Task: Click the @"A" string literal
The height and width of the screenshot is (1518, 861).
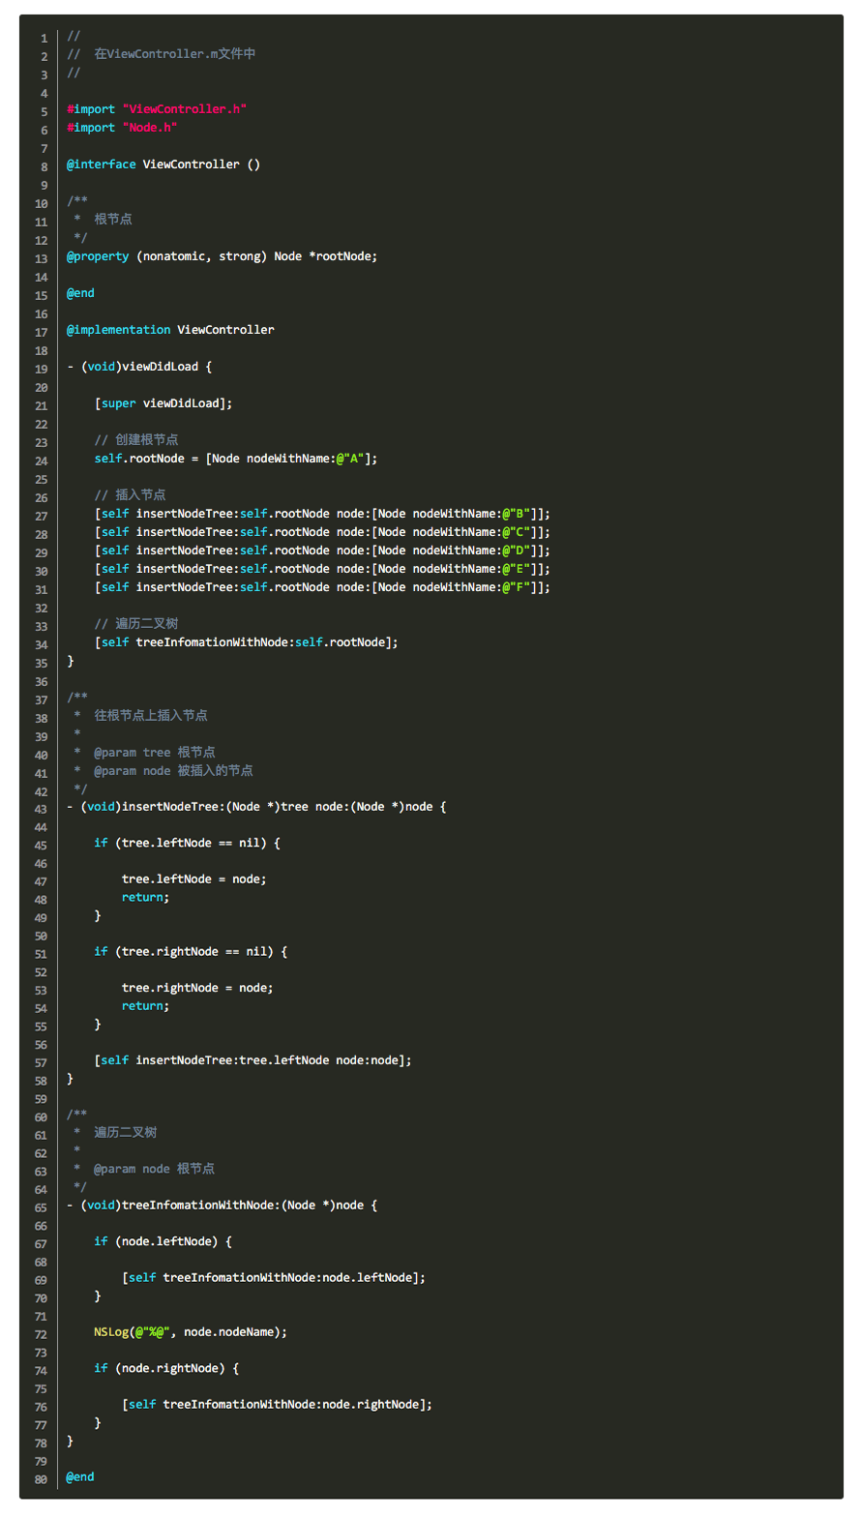Action: pyautogui.click(x=349, y=459)
